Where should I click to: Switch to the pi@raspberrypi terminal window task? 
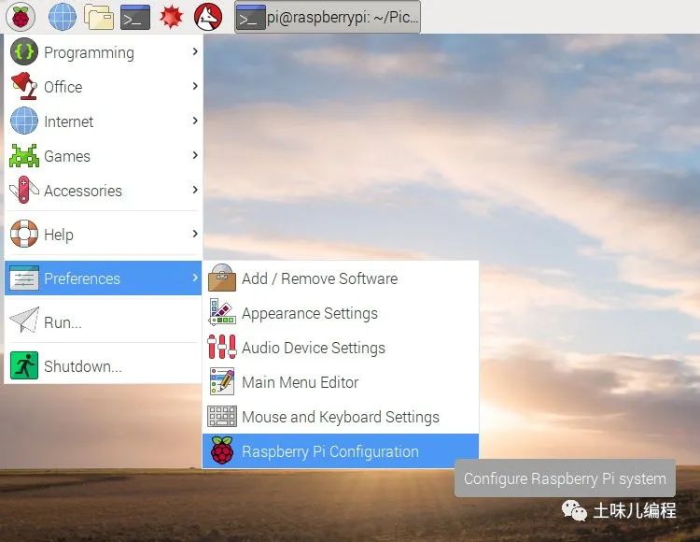328,17
